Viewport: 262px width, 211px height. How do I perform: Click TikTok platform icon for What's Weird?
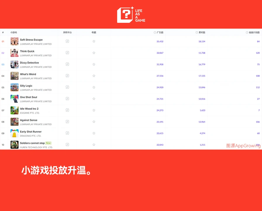pyautogui.click(x=67, y=76)
